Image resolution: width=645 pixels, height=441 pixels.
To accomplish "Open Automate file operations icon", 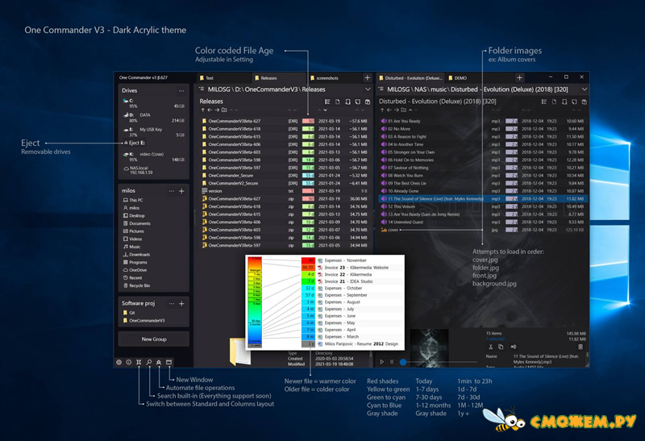I will point(159,362).
